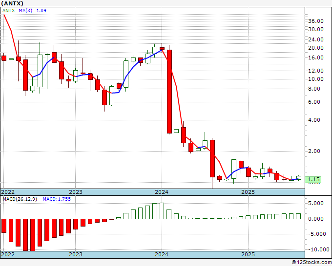Click the large red January 2024 crash candle
The height and width of the screenshot is (266, 332).
tap(169, 92)
